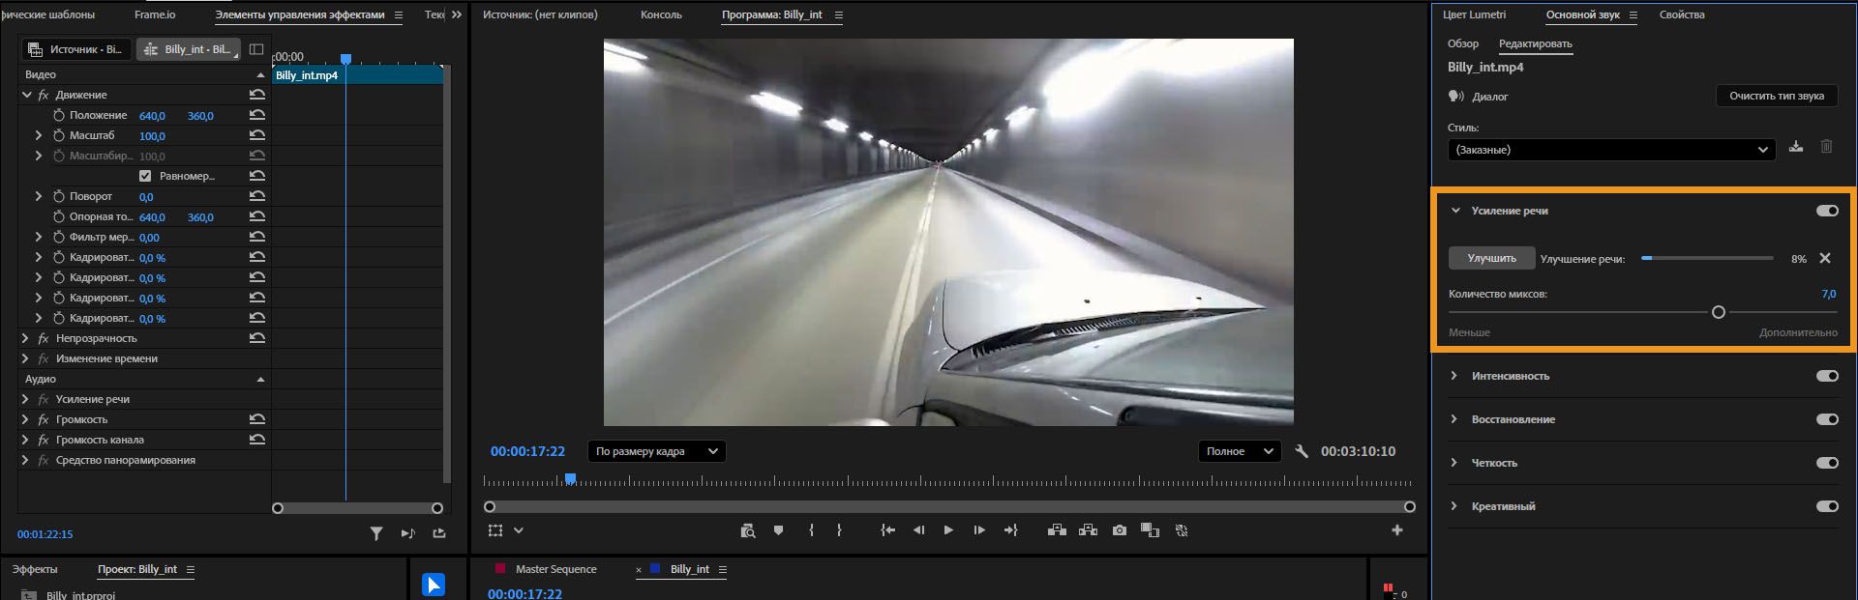The width and height of the screenshot is (1858, 600).
Task: Open the Стиль (Заказные) dropdown
Action: point(1611,150)
